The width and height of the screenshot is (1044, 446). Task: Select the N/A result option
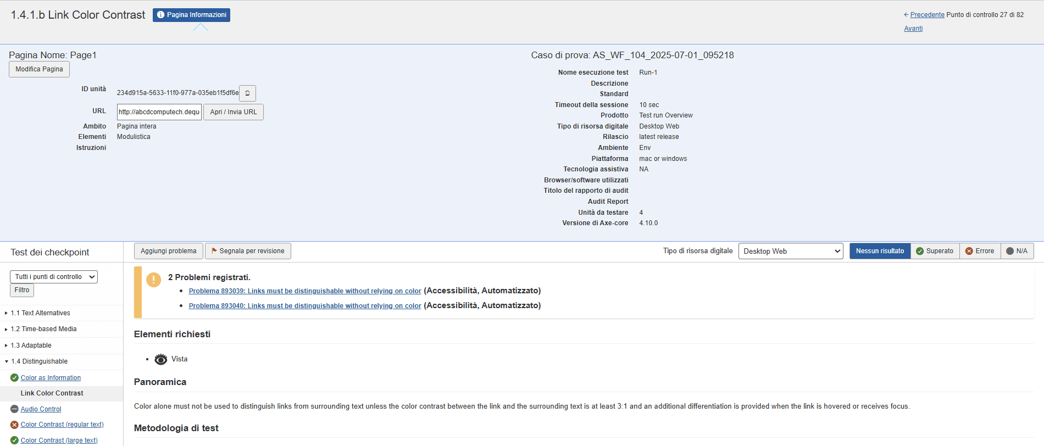(1017, 251)
